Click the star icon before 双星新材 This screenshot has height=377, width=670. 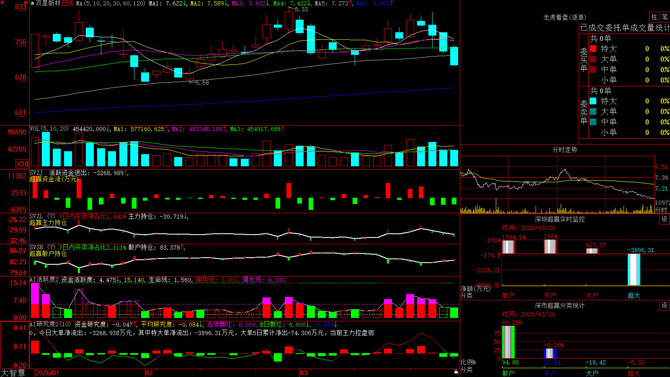(x=32, y=3)
